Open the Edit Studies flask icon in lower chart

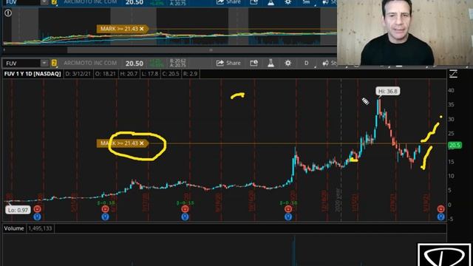click(270, 63)
